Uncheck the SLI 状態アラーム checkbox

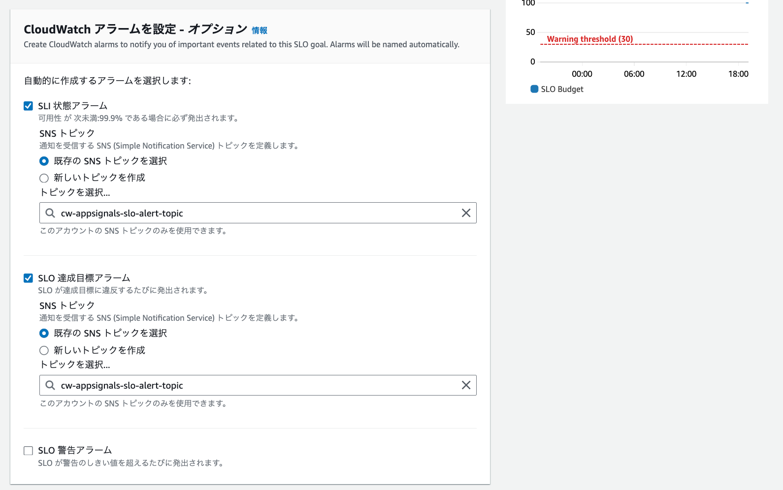pyautogui.click(x=29, y=106)
